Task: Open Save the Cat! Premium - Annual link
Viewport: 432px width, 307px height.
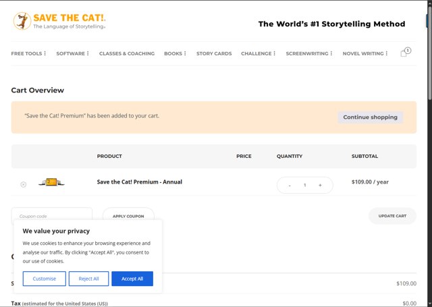Action: click(x=140, y=182)
